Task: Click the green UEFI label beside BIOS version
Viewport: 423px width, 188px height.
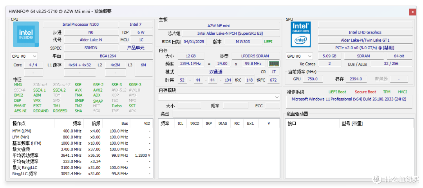Action: pyautogui.click(x=268, y=42)
